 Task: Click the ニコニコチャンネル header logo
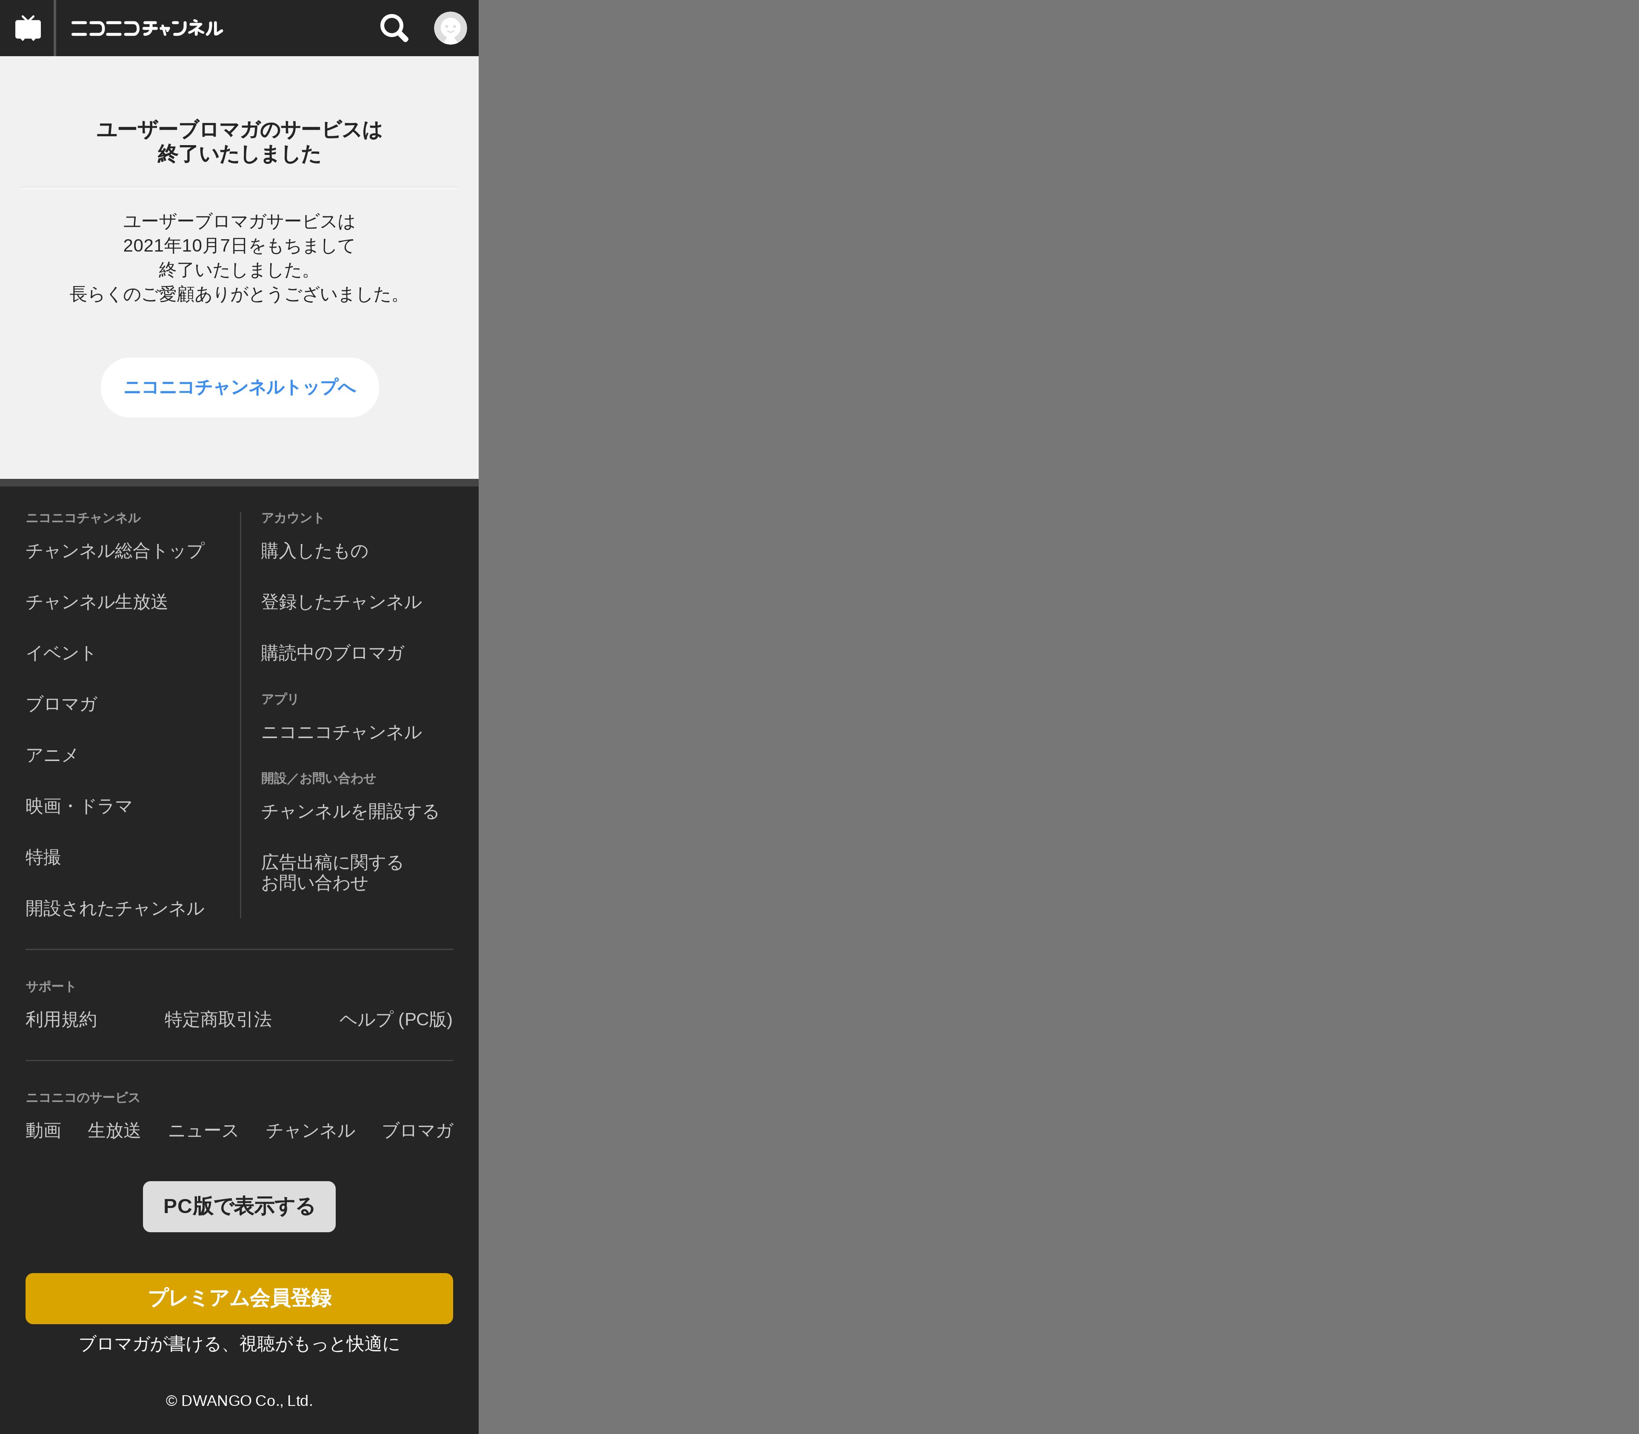[146, 28]
